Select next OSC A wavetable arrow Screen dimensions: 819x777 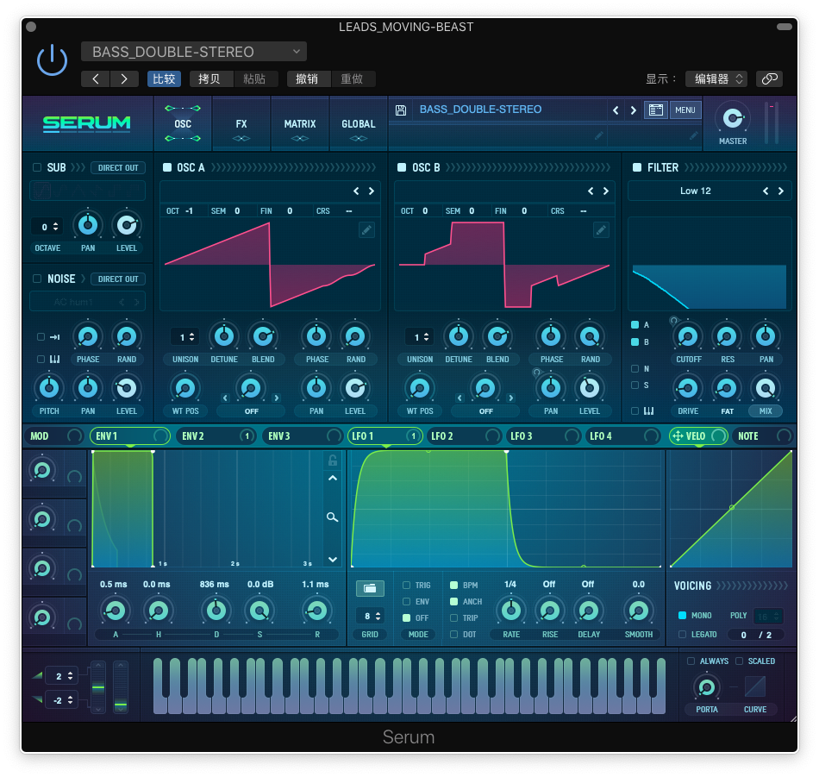click(372, 191)
